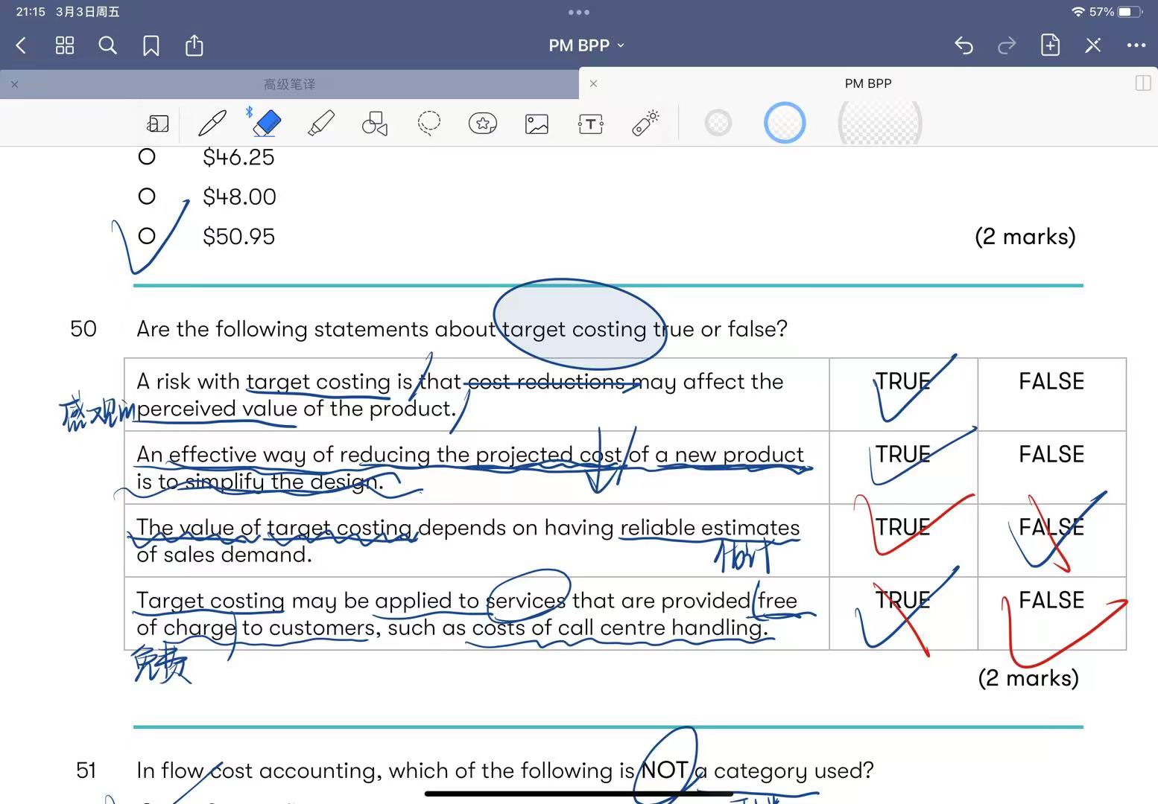Image resolution: width=1158 pixels, height=804 pixels.
Task: Undo the last stroke
Action: (964, 45)
